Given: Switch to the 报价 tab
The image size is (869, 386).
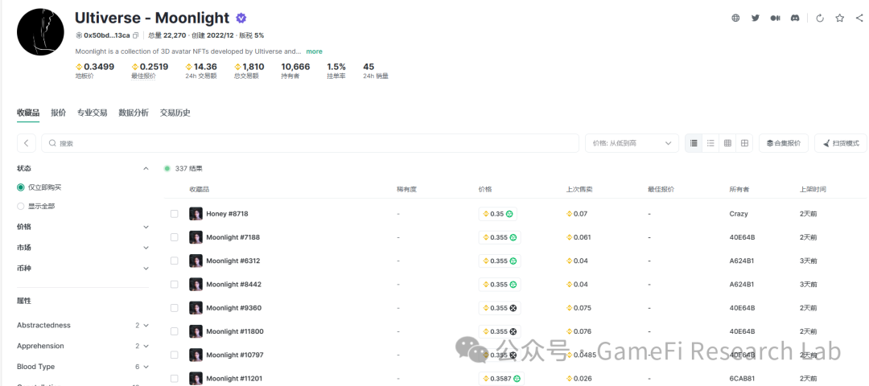Looking at the screenshot, I should click(x=58, y=113).
